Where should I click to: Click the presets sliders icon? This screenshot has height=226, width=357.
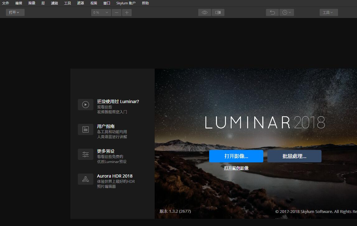coord(86,155)
